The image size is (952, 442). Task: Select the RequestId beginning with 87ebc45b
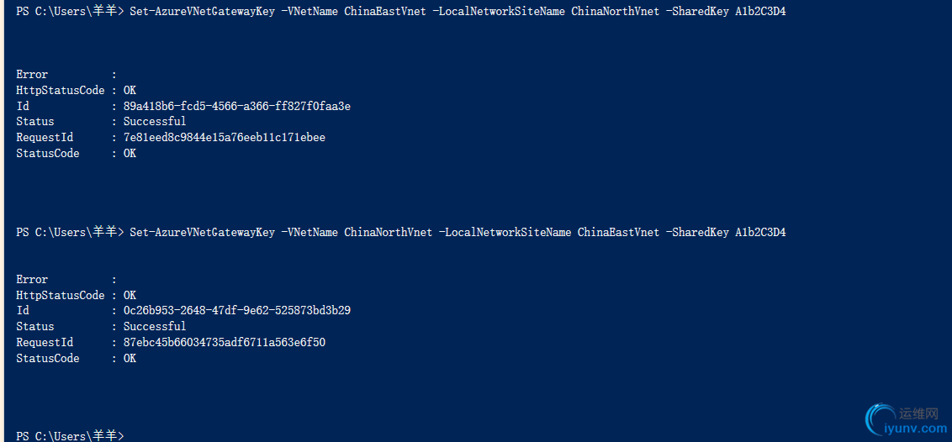(224, 342)
